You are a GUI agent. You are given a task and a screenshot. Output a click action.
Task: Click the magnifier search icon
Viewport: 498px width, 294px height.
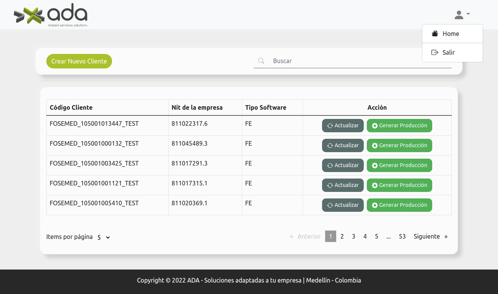(x=261, y=61)
